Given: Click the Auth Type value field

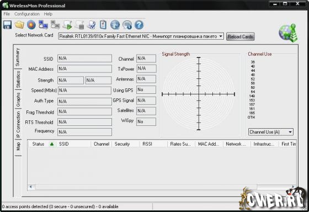Looking at the screenshot, I should click(84, 102).
